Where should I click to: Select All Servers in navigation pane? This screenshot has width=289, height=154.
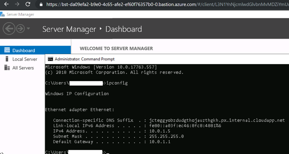23,68
